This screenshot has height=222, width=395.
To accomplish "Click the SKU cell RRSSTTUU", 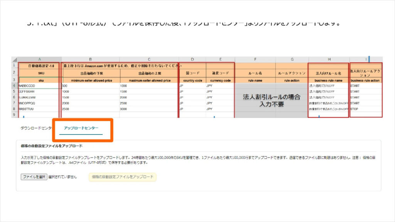I will point(40,109).
